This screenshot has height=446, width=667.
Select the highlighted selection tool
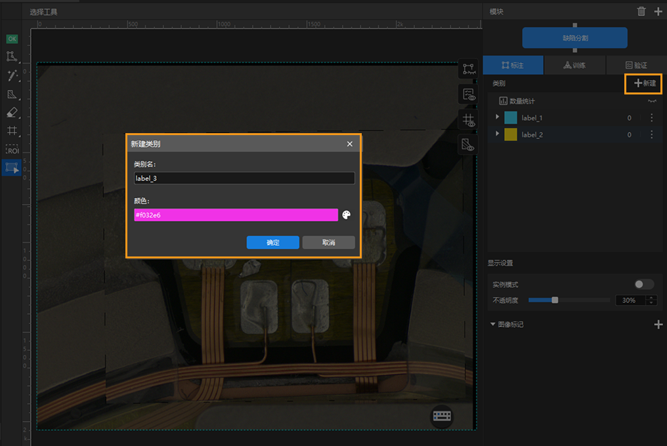(x=12, y=168)
